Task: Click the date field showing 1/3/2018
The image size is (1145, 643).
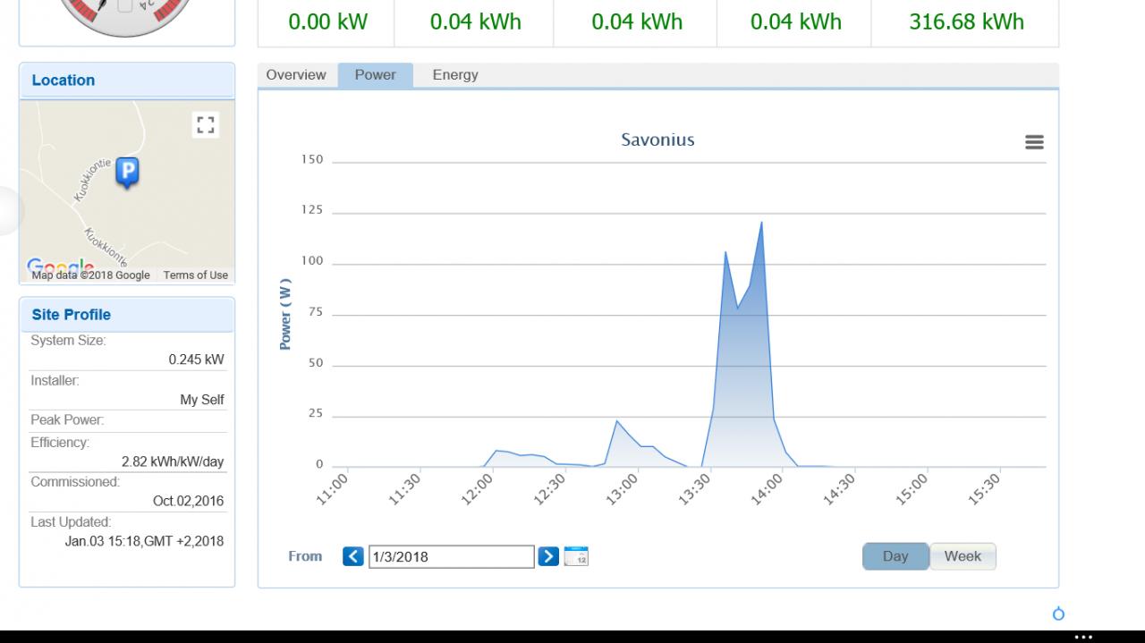Action: [x=451, y=556]
